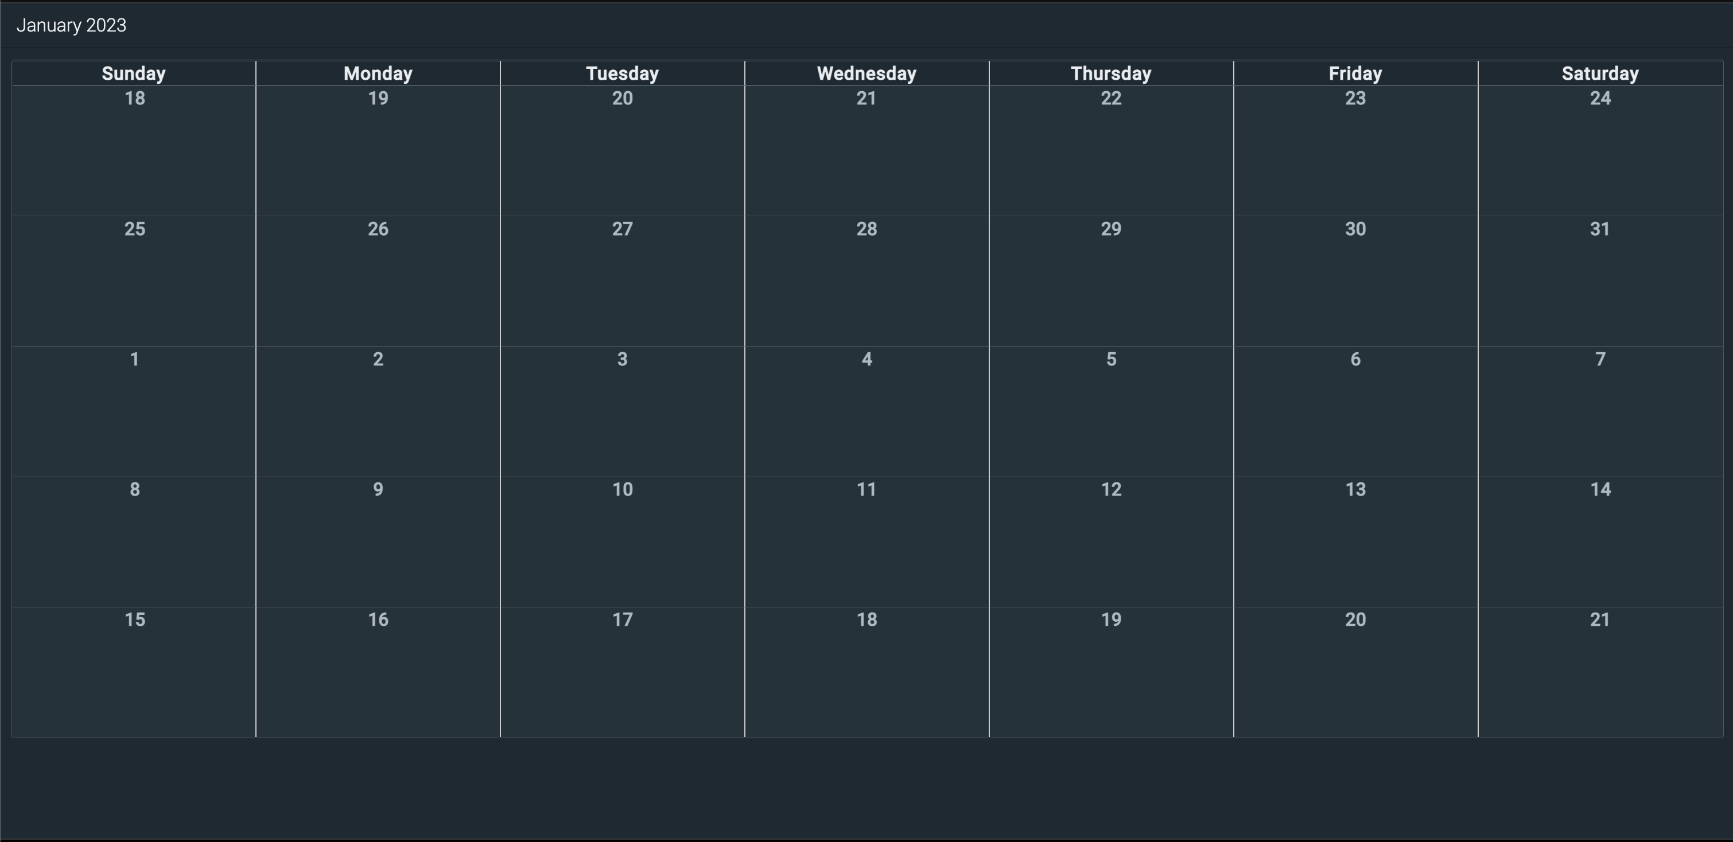Click the January 2023 title

coord(71,26)
